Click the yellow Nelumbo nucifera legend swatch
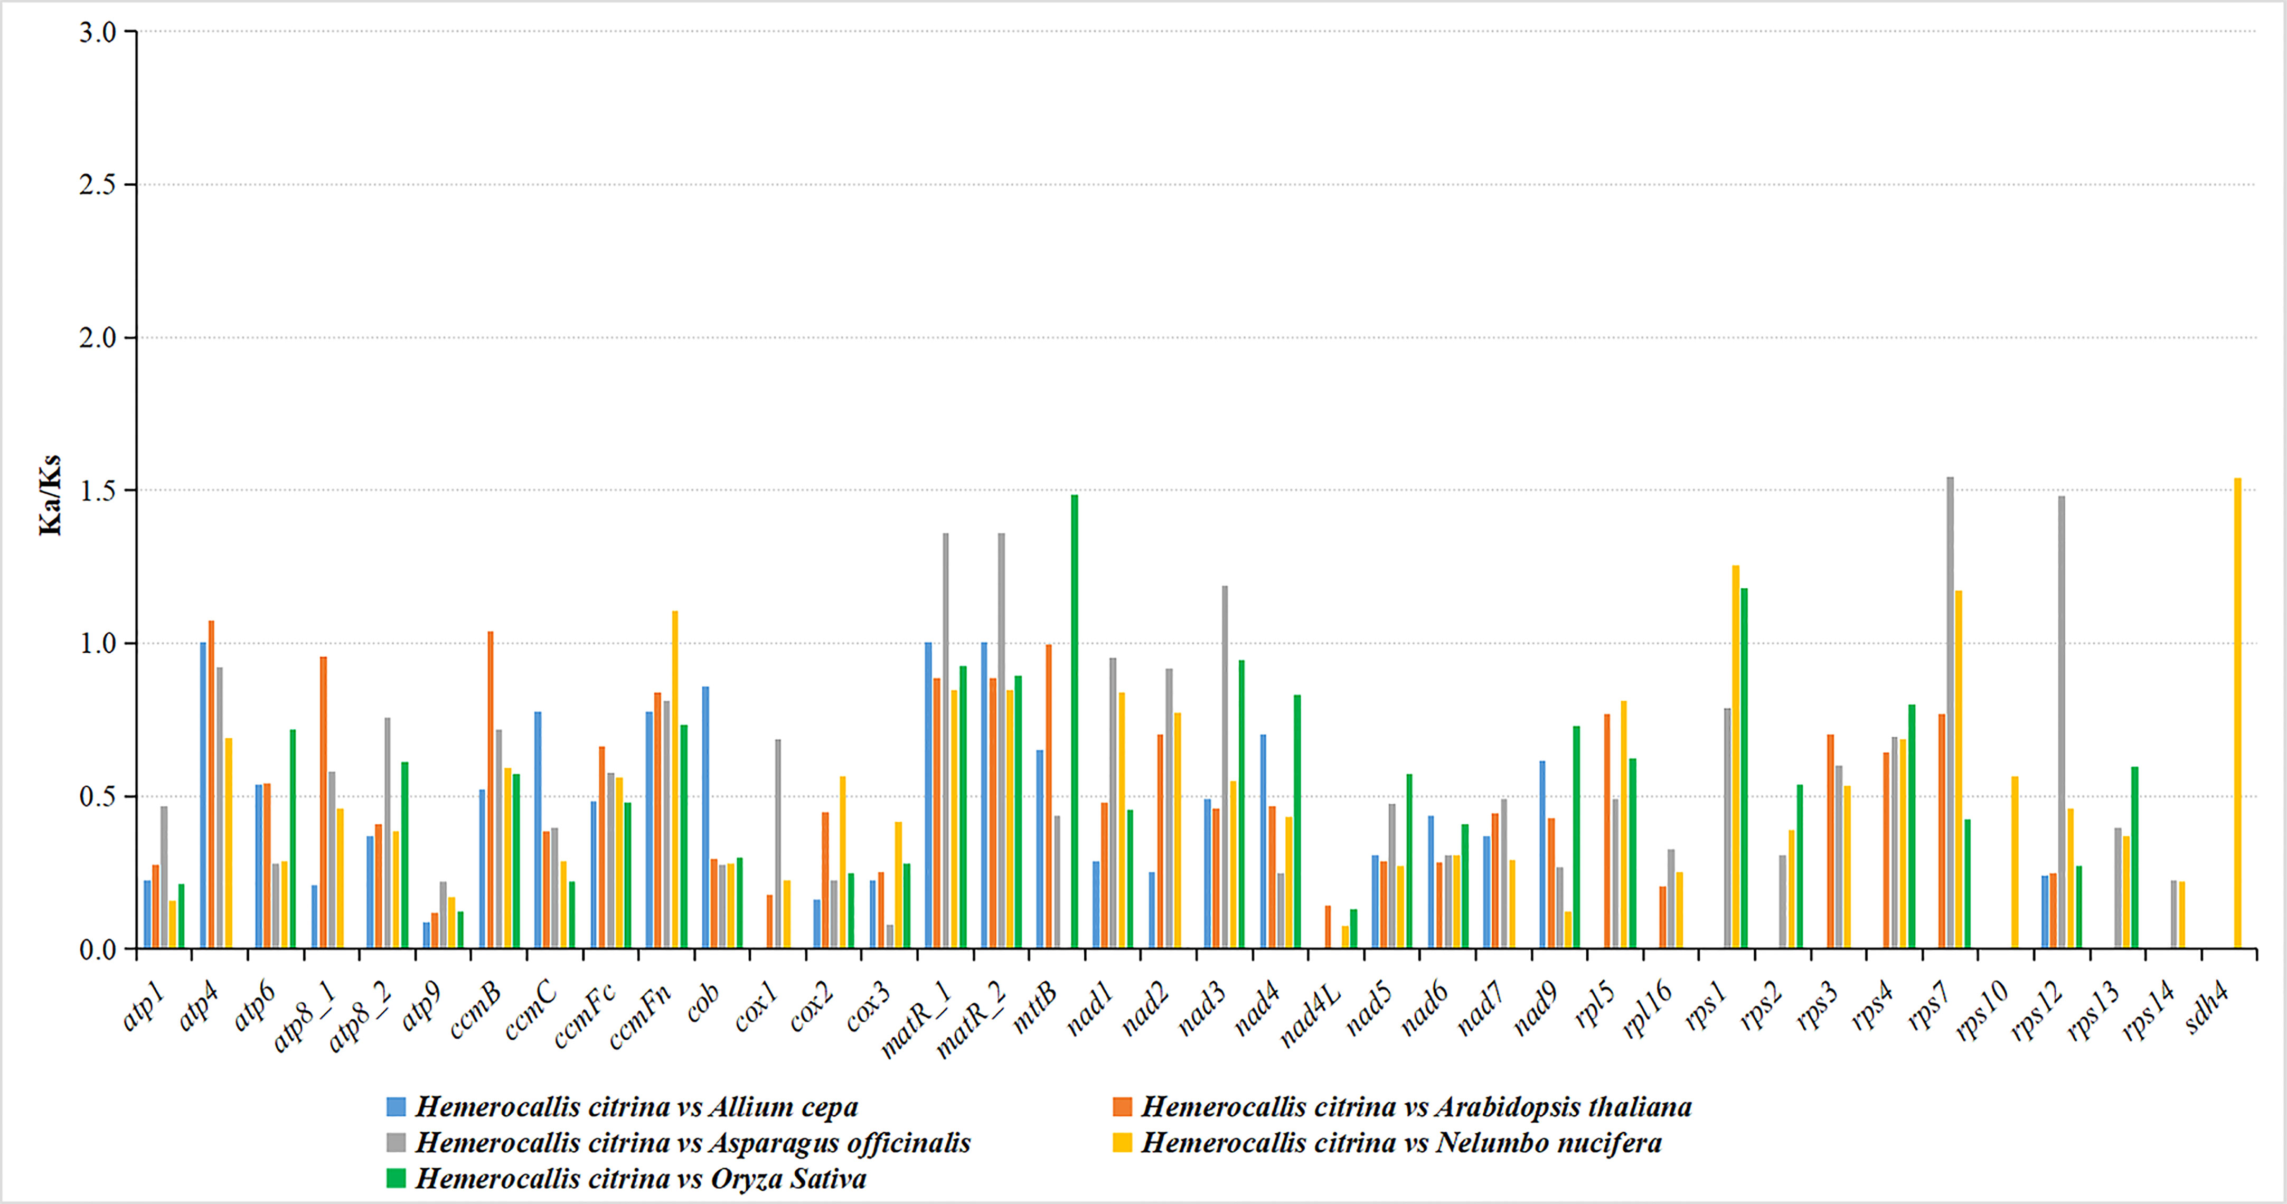Image resolution: width=2287 pixels, height=1204 pixels. click(x=1122, y=1143)
